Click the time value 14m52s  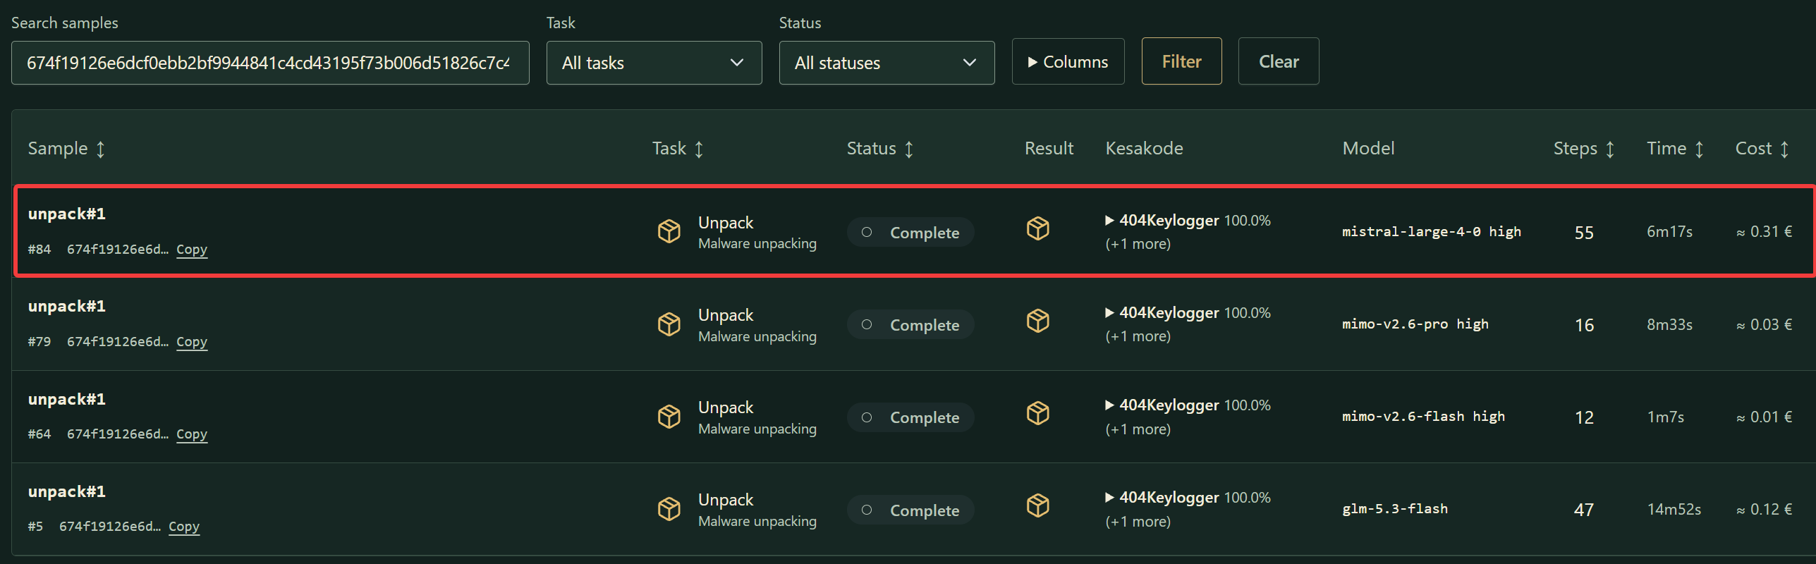pos(1674,509)
